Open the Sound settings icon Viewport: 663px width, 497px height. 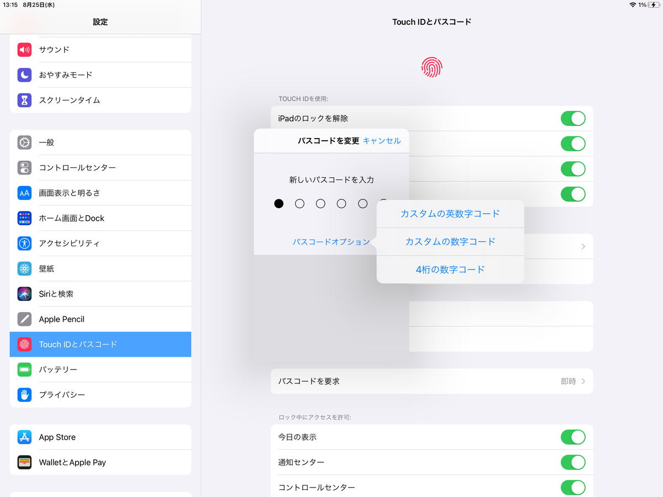[24, 50]
